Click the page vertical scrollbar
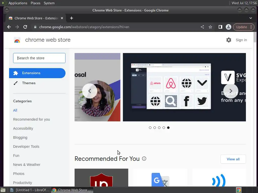Screen dimensions: 258x193 coord(255,37)
